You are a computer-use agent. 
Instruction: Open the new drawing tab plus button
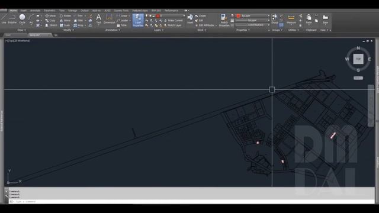[x=56, y=35]
